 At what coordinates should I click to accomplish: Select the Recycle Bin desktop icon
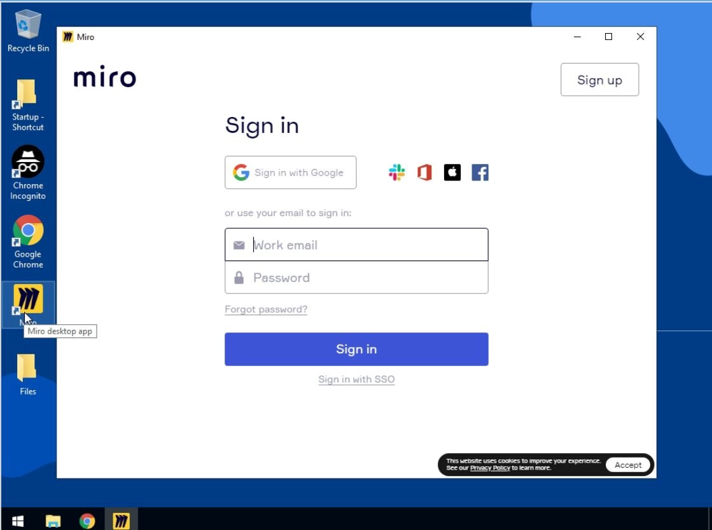pos(28,31)
